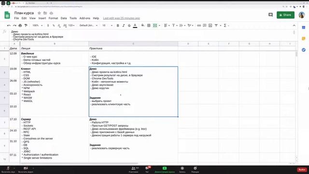Click the Redo icon in toolbar
The height and width of the screenshot is (174, 309).
click(x=14, y=26)
